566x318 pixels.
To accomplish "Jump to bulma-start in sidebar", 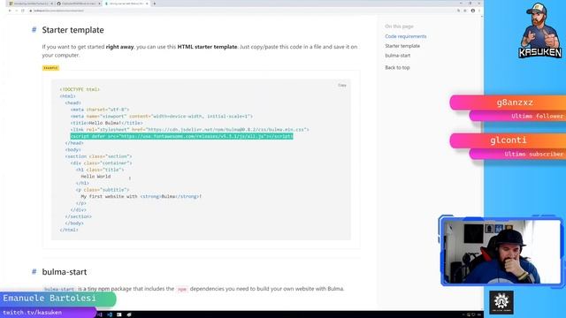I will [397, 56].
